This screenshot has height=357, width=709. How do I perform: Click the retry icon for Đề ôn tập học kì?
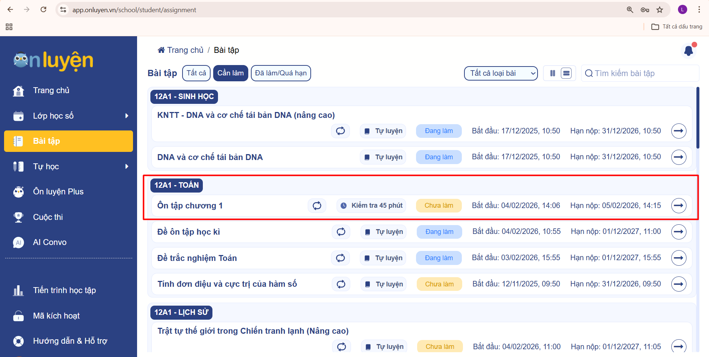(341, 232)
